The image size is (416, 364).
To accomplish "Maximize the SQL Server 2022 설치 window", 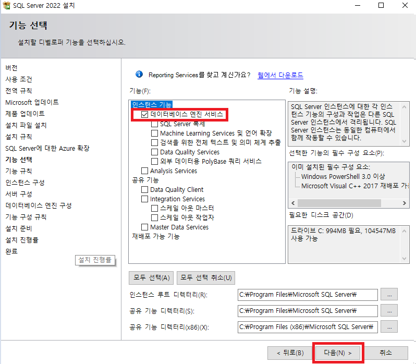I will coord(381,5).
